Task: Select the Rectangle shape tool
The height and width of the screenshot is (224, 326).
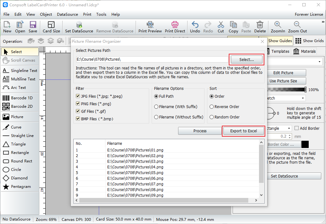Action: click(x=20, y=153)
